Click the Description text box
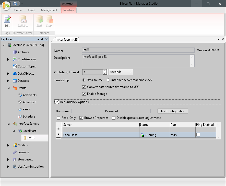The height and width of the screenshot is (186, 226). (138, 61)
